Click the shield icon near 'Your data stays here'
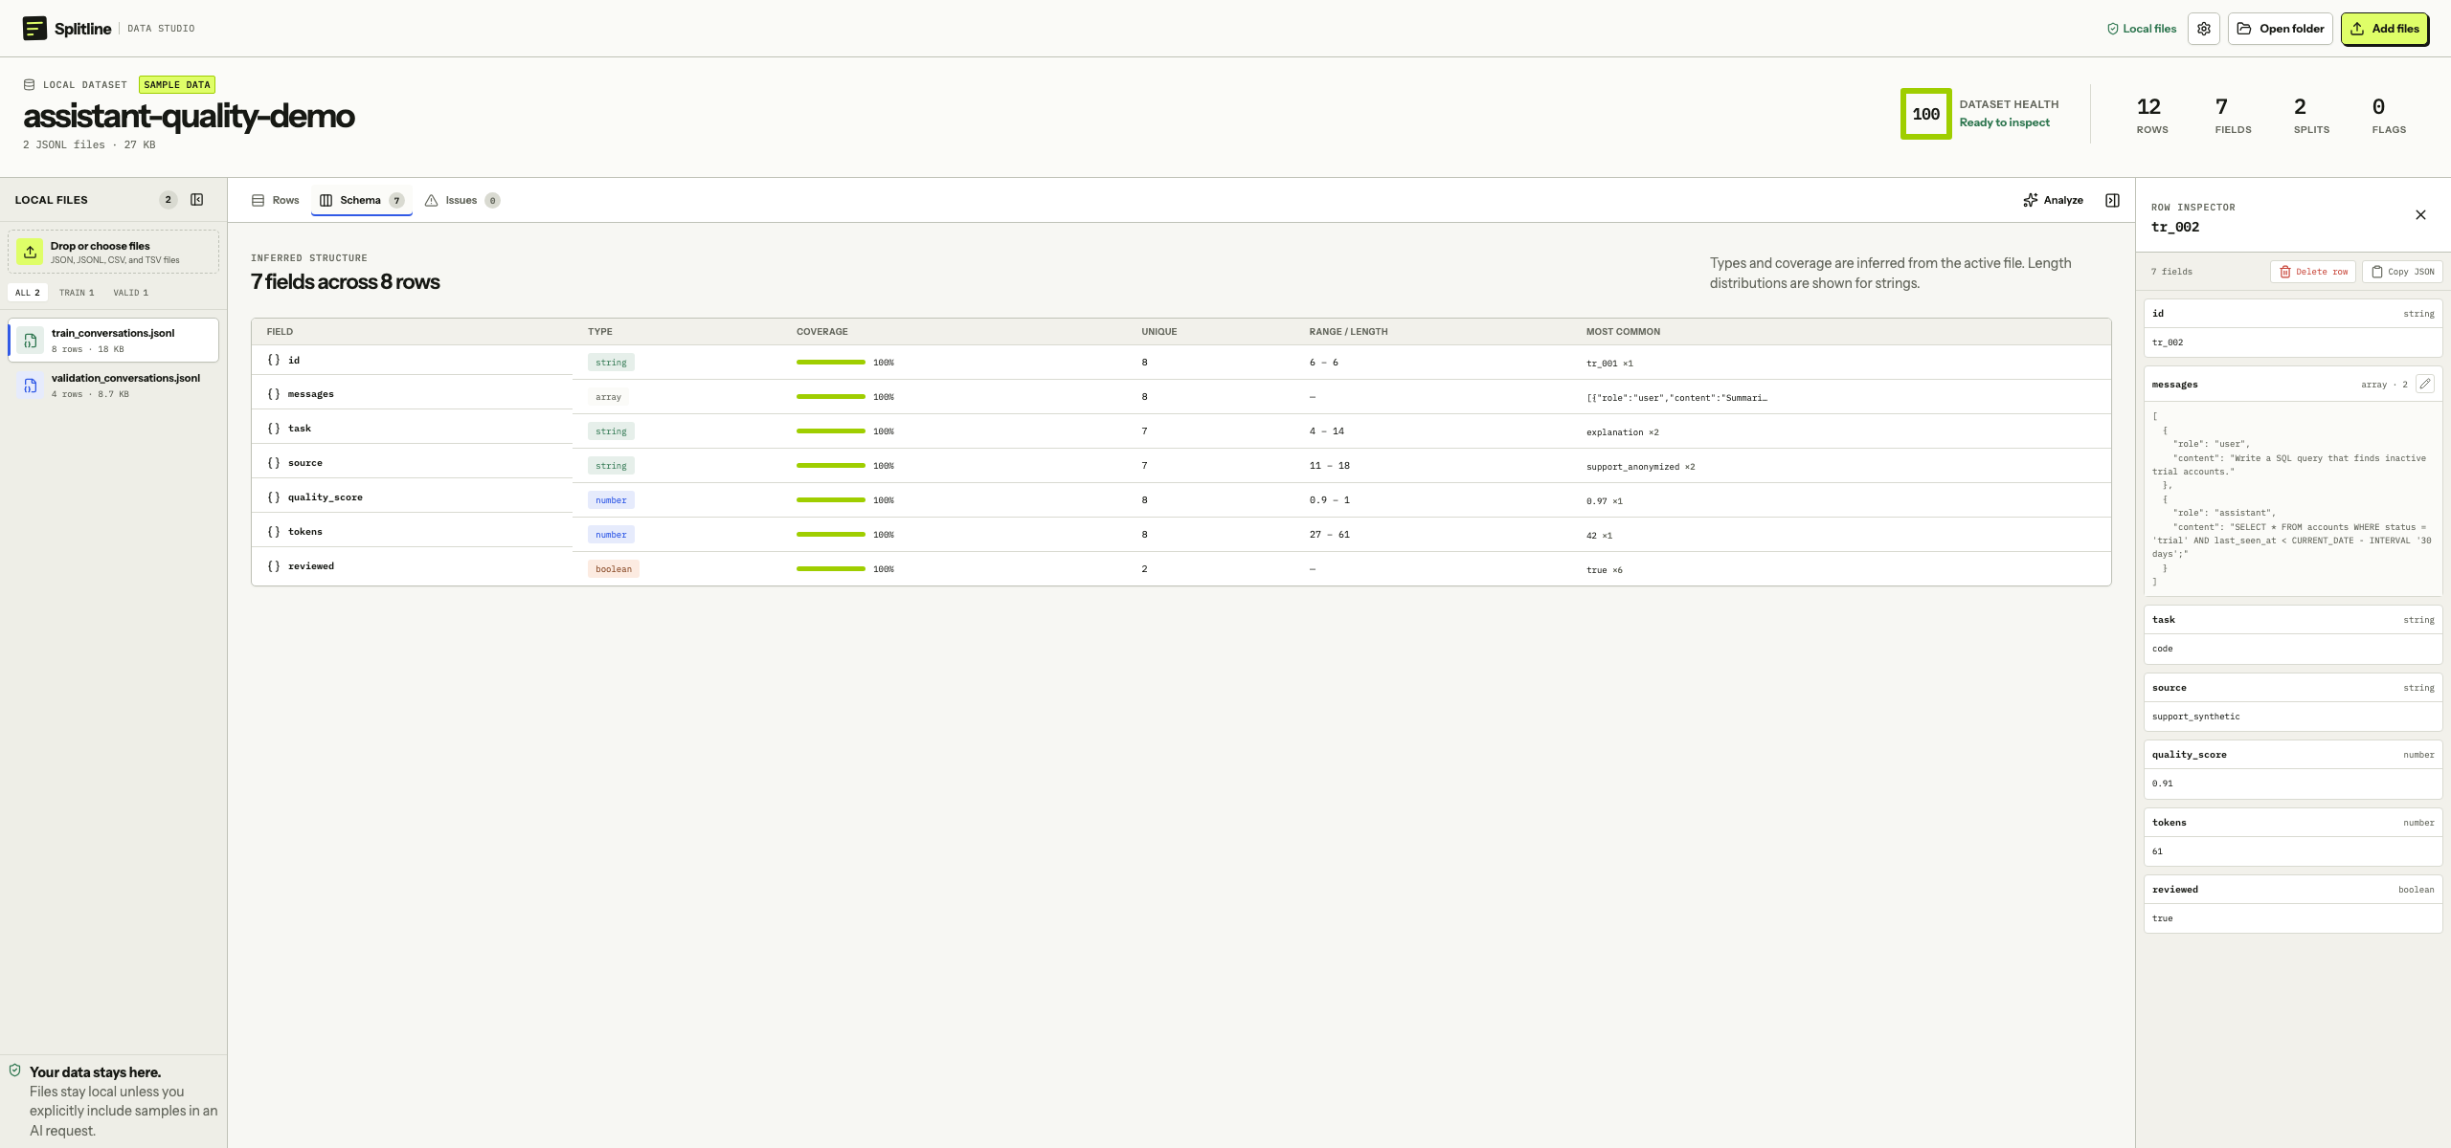The image size is (2451, 1148). click(14, 1071)
